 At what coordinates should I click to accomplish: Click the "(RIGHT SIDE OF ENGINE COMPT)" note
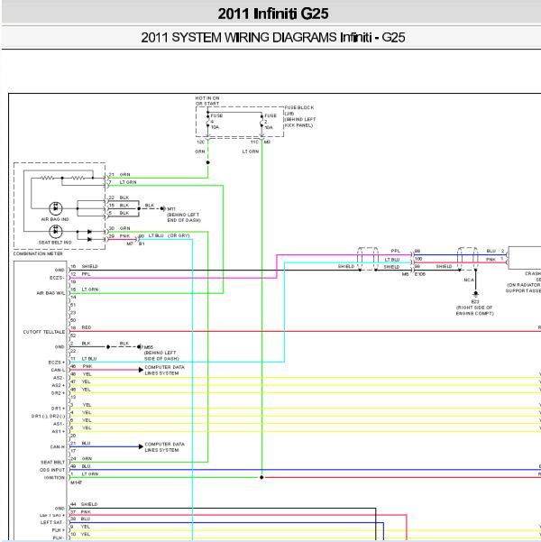pyautogui.click(x=474, y=310)
